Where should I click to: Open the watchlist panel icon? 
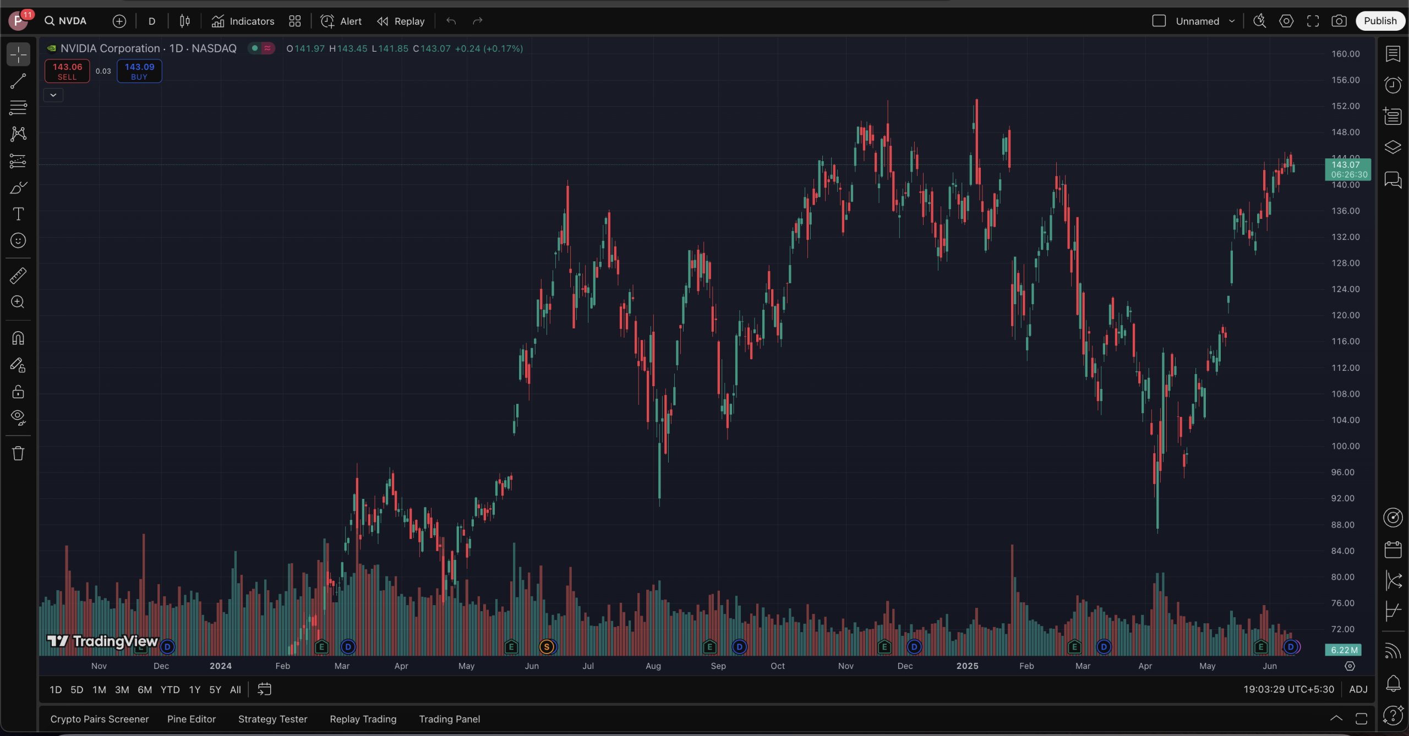(x=1393, y=54)
